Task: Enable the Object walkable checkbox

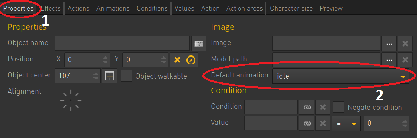Action: click(126, 76)
